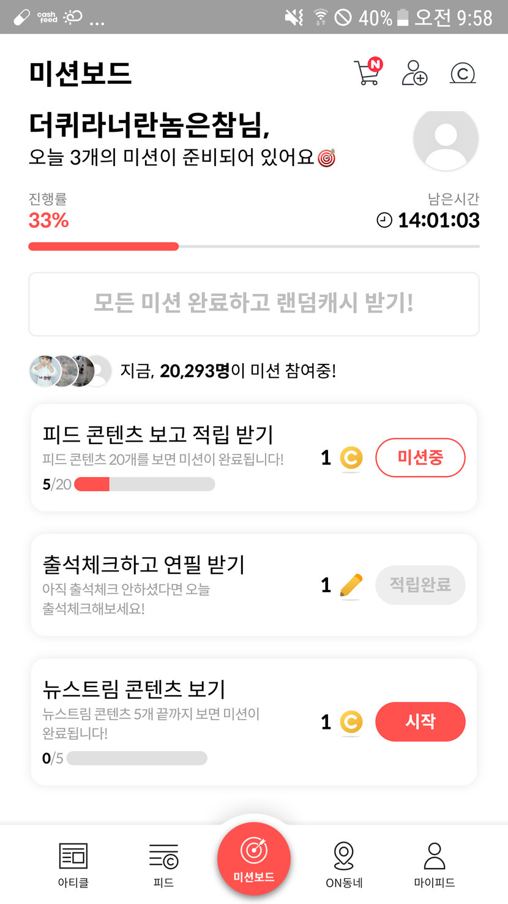Tap the 미션중 button on feed mission

pos(420,458)
